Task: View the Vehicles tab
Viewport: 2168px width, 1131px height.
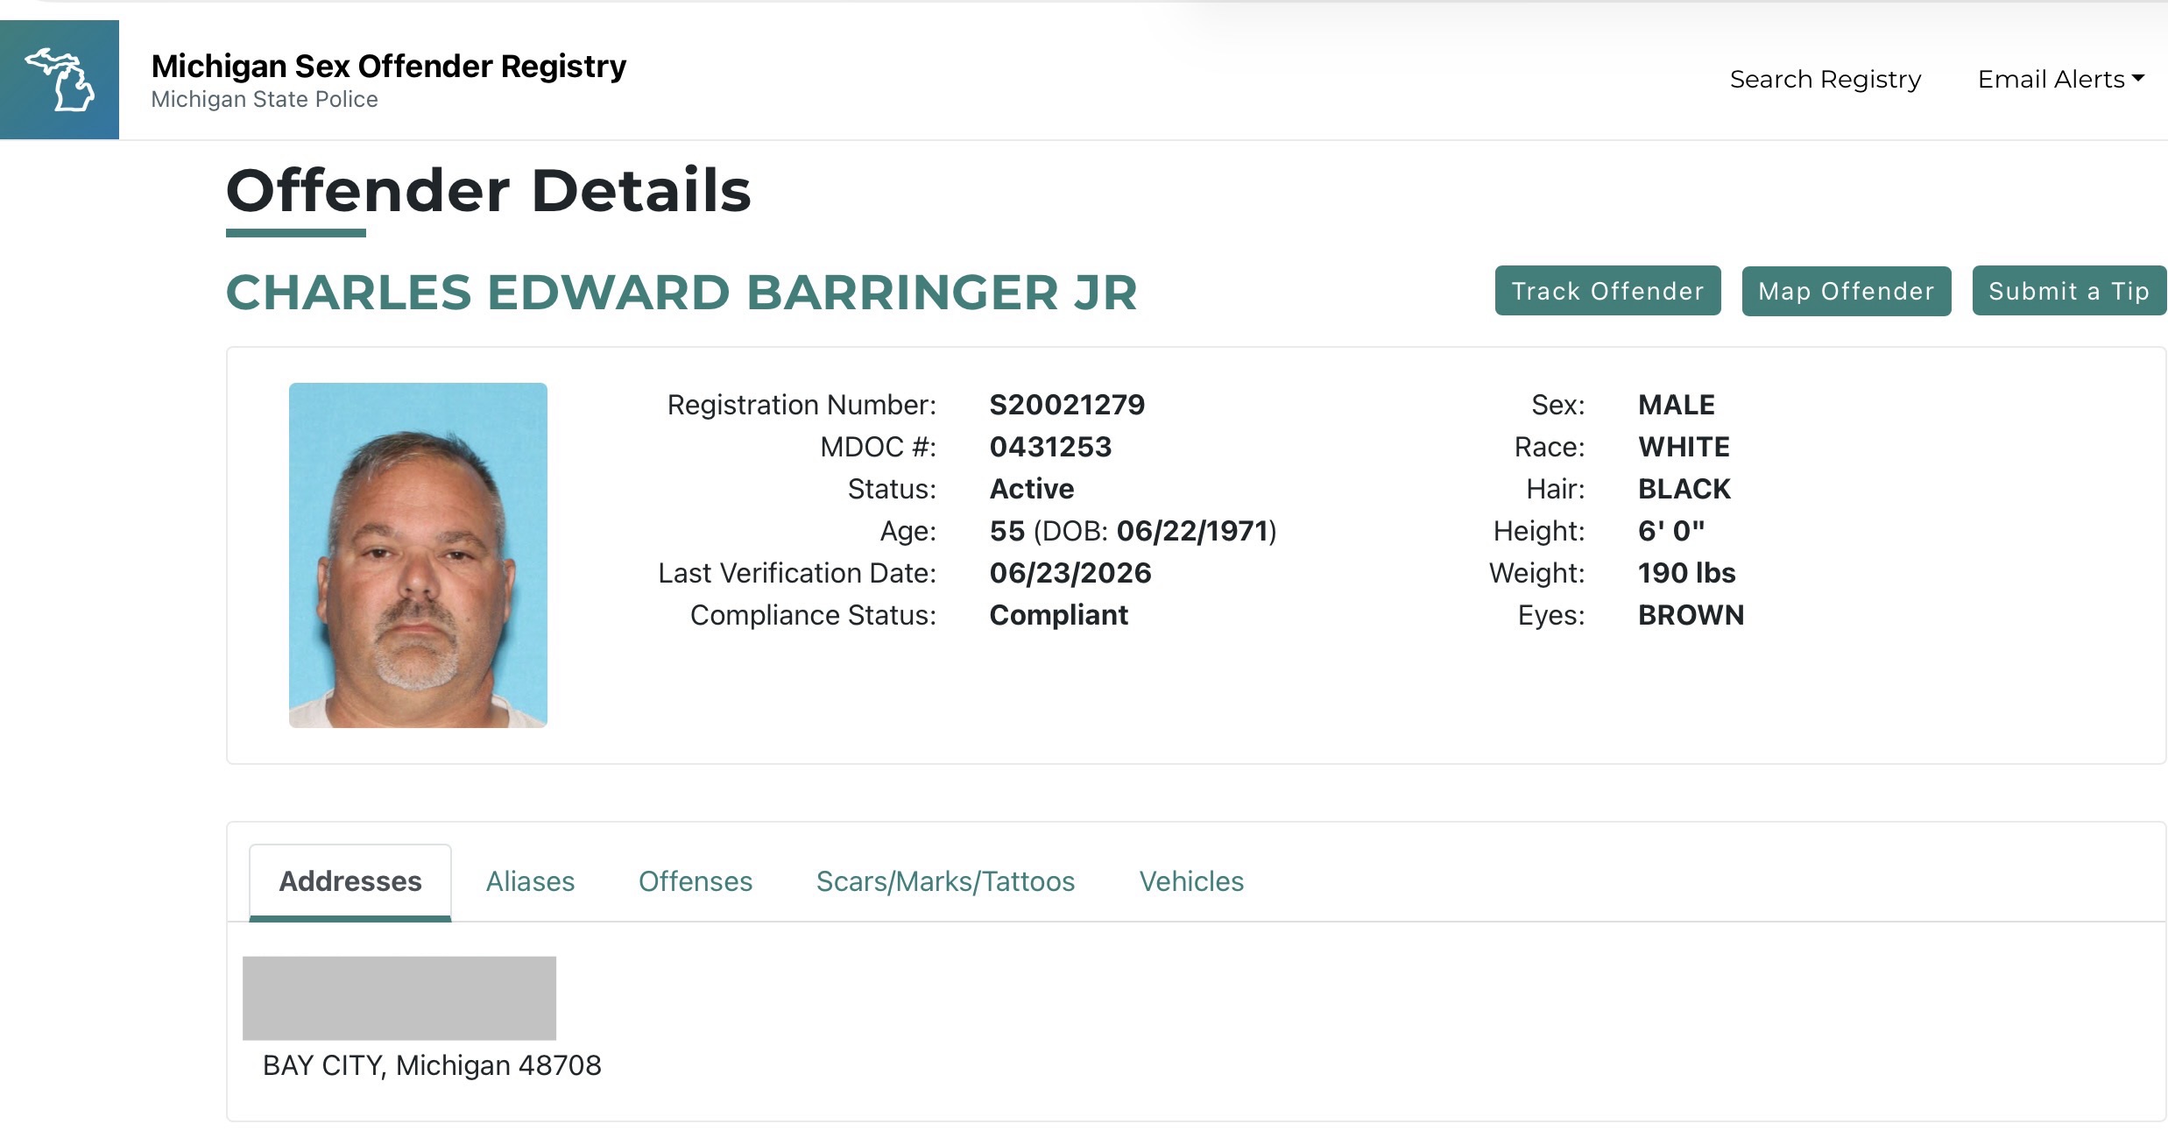Action: [1191, 881]
